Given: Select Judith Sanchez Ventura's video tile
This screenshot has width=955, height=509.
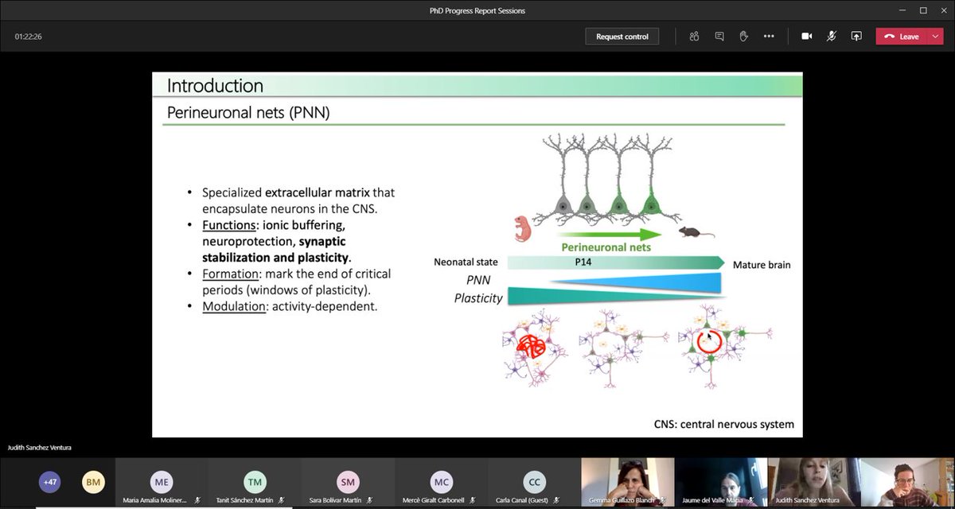Looking at the screenshot, I should pyautogui.click(x=814, y=484).
